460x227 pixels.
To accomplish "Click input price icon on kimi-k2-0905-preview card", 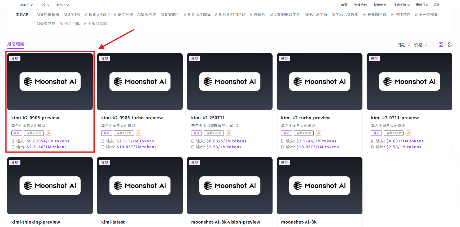I will pyautogui.click(x=13, y=141).
